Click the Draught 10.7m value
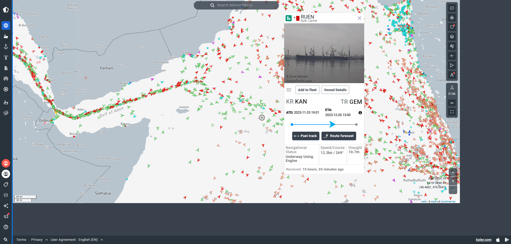511x244 pixels. pos(354,152)
